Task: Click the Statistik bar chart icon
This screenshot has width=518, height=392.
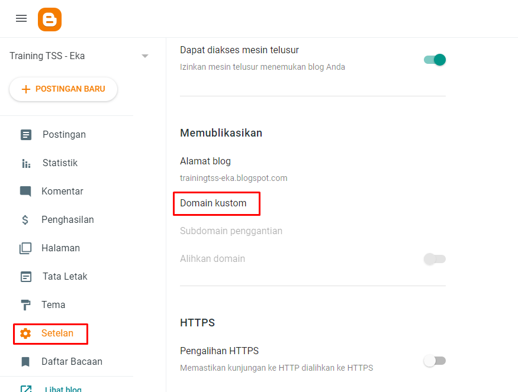Action: tap(26, 163)
